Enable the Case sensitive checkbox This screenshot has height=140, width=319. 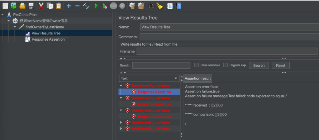197,65
